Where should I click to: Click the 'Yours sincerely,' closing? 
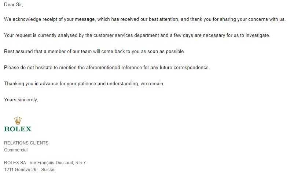[21, 99]
